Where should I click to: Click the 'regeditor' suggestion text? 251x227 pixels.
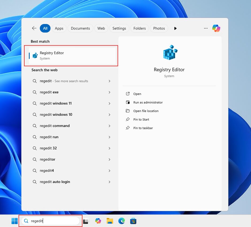point(47,159)
